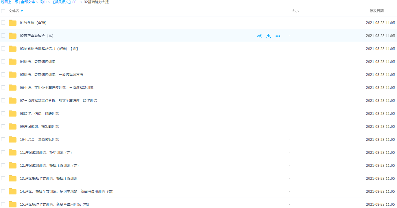Click the folder icon for 04语法、段落速读训练

13,62
